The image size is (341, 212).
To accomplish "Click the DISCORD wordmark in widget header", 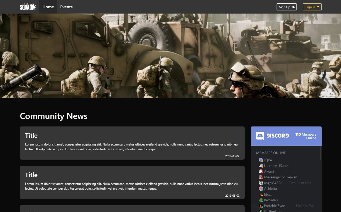I will (277, 136).
